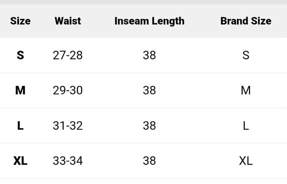Select the bold M size label
The width and height of the screenshot is (287, 184).
click(20, 90)
